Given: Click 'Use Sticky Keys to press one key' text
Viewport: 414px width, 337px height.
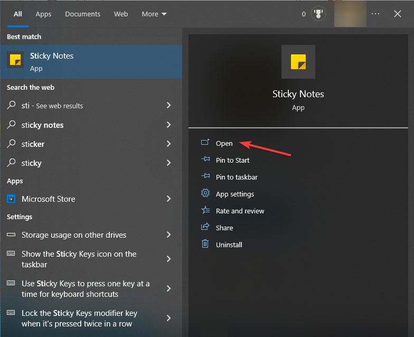Looking at the screenshot, I should pos(86,288).
